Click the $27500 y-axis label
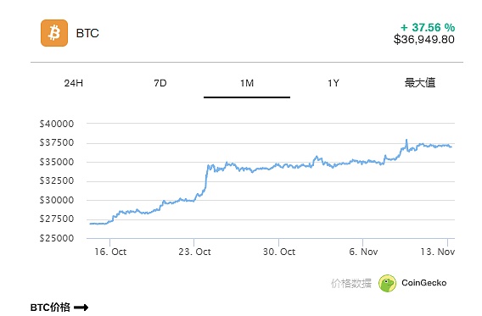Image resolution: width=482 pixels, height=316 pixels. point(57,219)
